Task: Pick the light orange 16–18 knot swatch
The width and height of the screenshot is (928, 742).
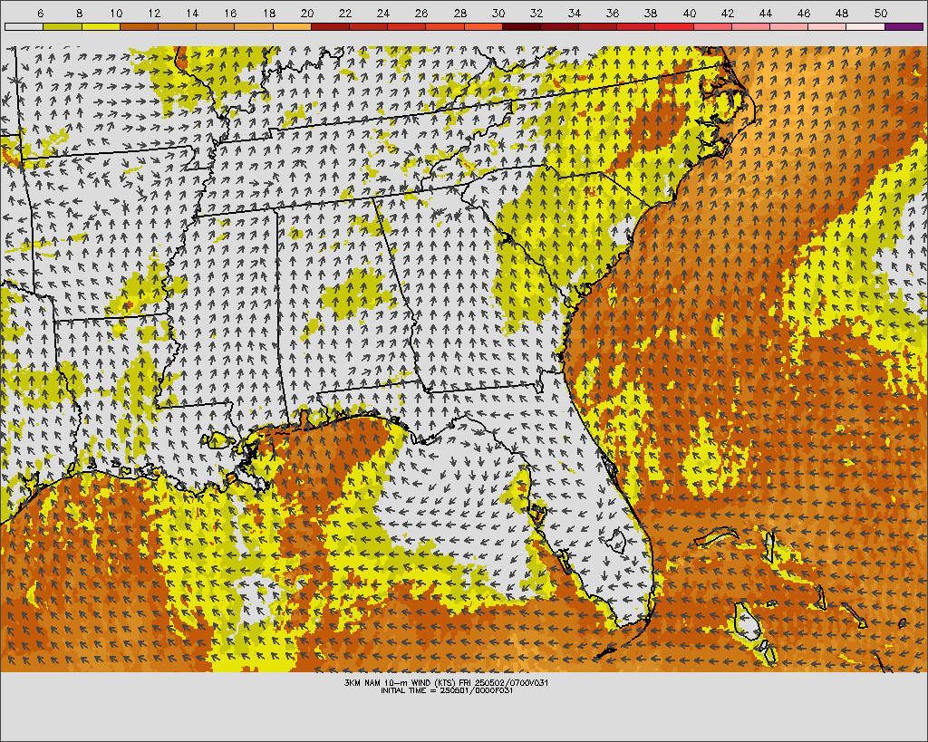Action: pyautogui.click(x=254, y=26)
